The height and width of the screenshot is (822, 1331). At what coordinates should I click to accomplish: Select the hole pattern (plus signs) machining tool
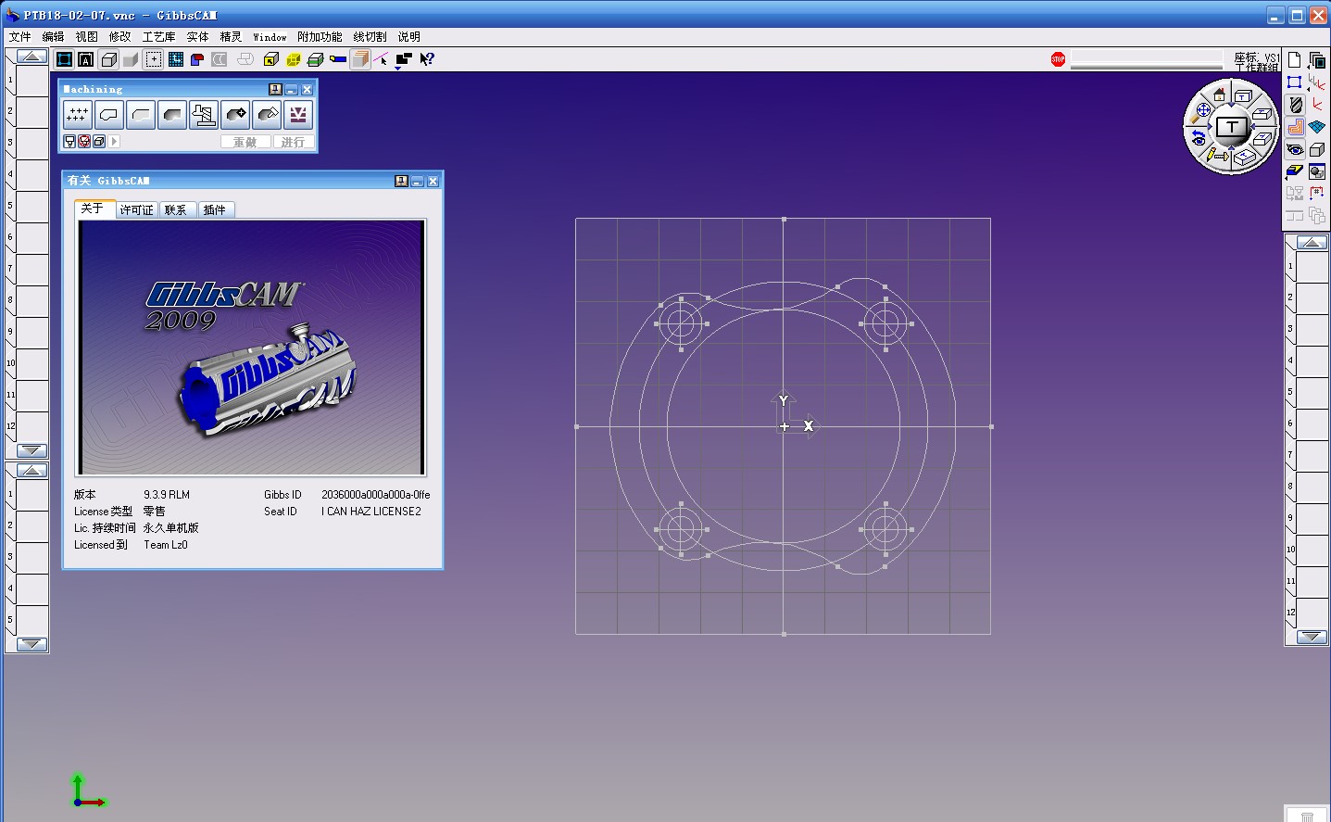pos(77,115)
